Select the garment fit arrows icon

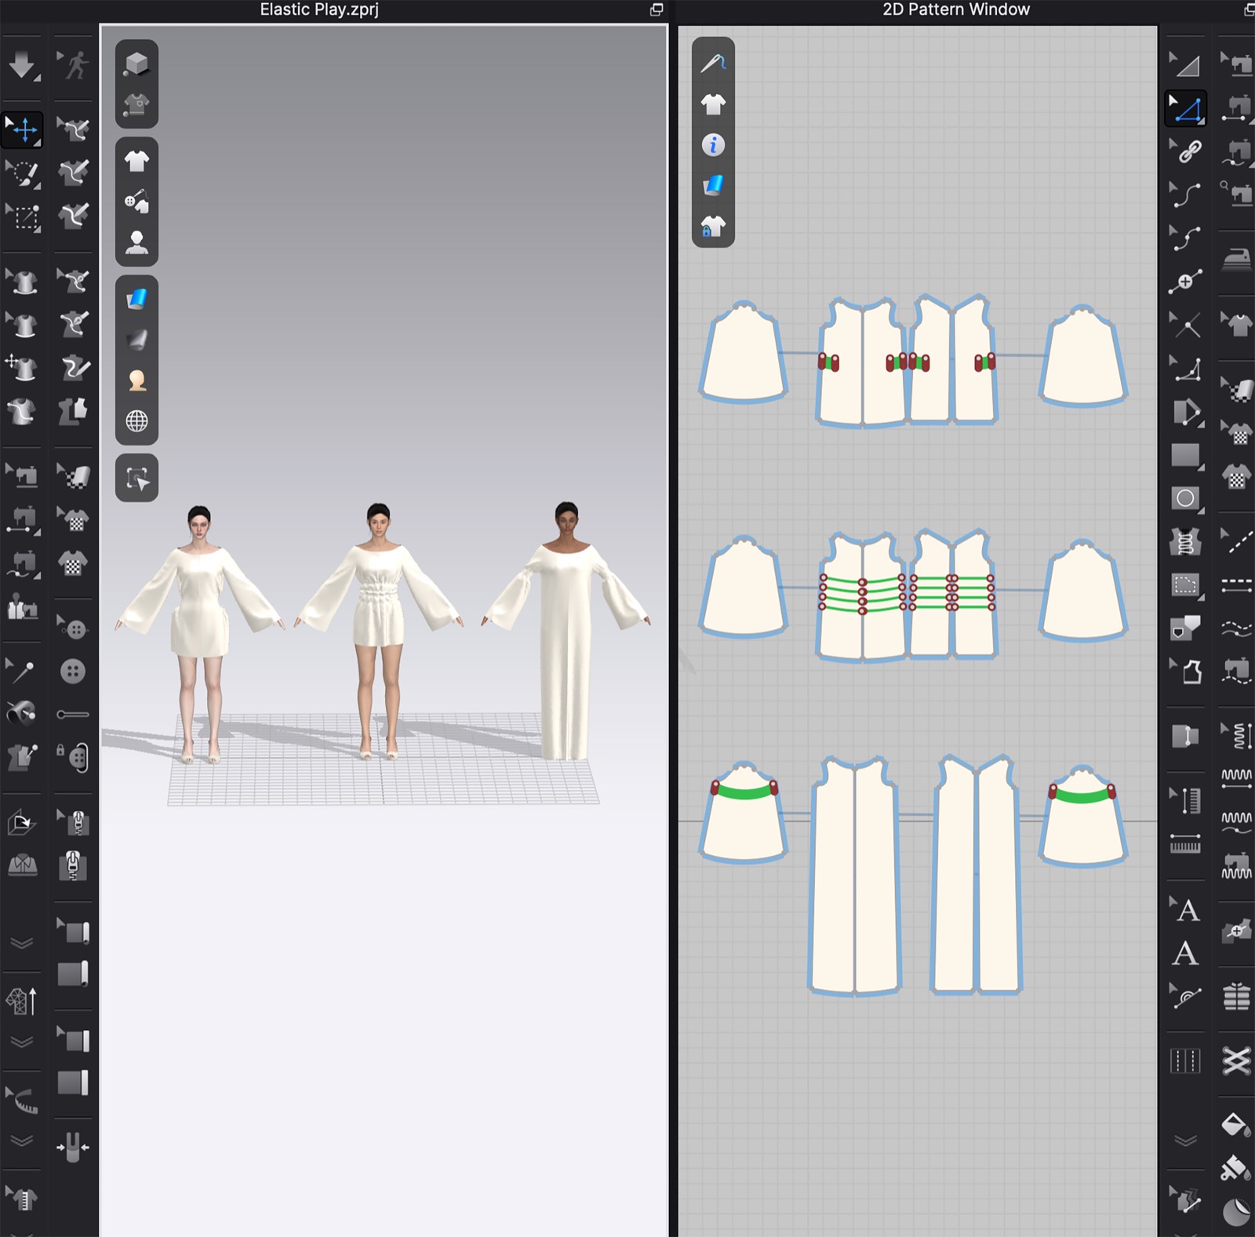click(73, 1148)
